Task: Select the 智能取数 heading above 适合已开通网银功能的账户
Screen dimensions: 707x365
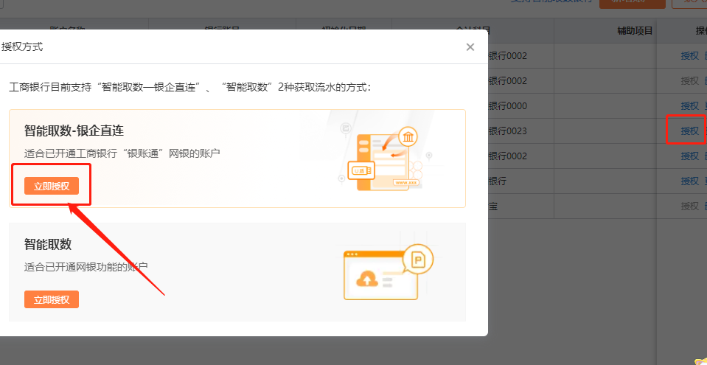Action: (x=48, y=244)
